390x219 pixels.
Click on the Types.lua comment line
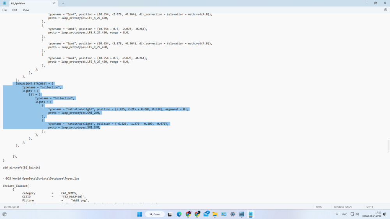pyautogui.click(x=41, y=178)
